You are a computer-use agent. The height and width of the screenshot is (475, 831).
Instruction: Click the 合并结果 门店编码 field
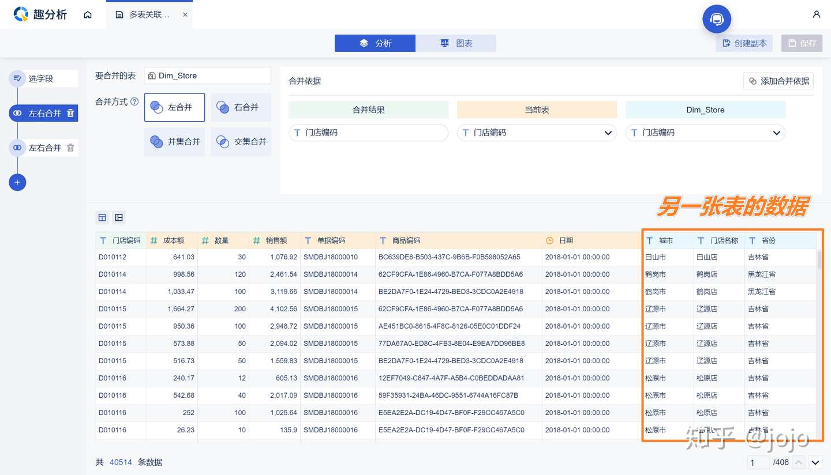368,133
